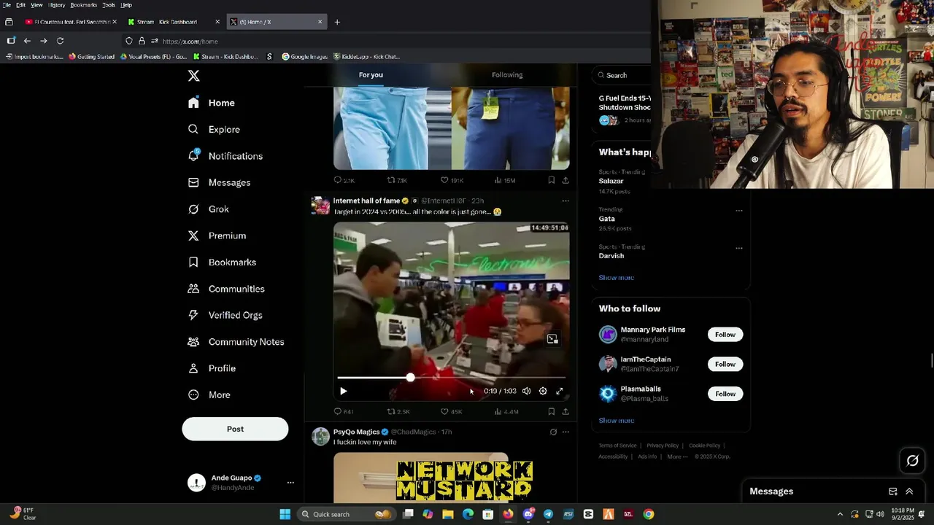Compose new message in Messages drawer
The width and height of the screenshot is (934, 525).
[x=892, y=491]
